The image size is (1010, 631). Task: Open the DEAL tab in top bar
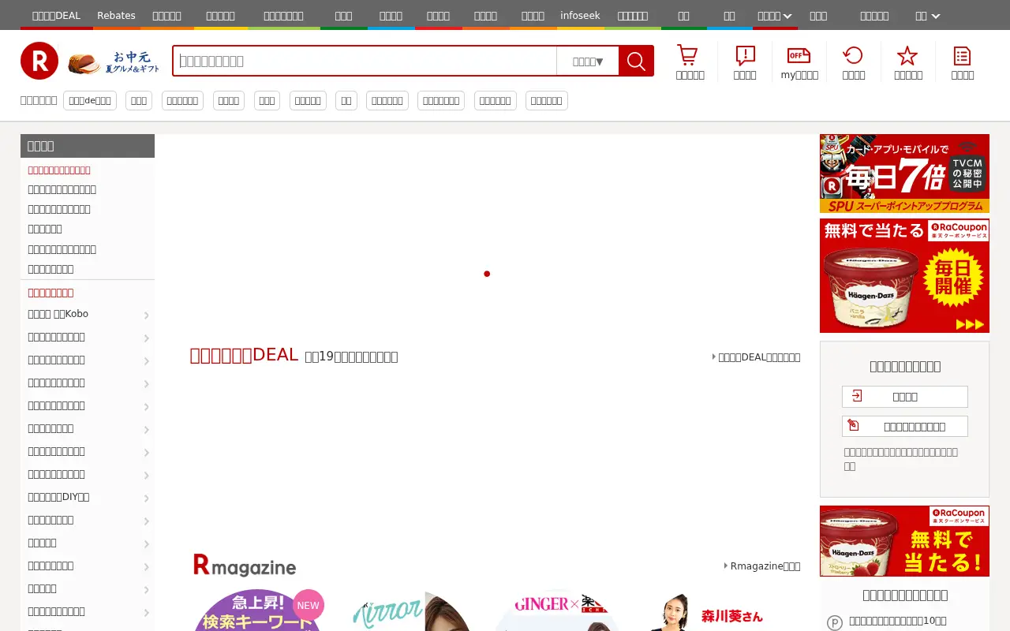coord(56,16)
